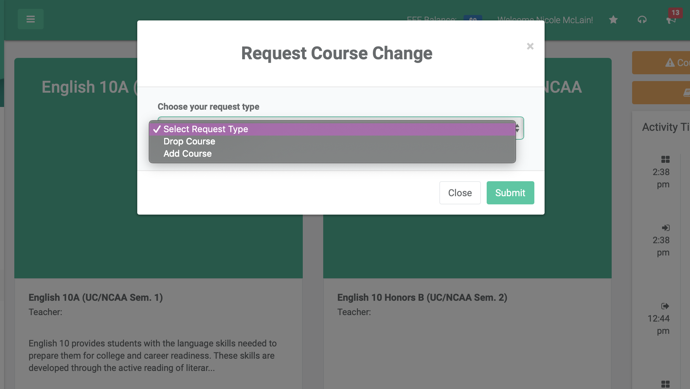
Task: Click the grid activity icon beside 2:38 pm
Action: pos(665,159)
